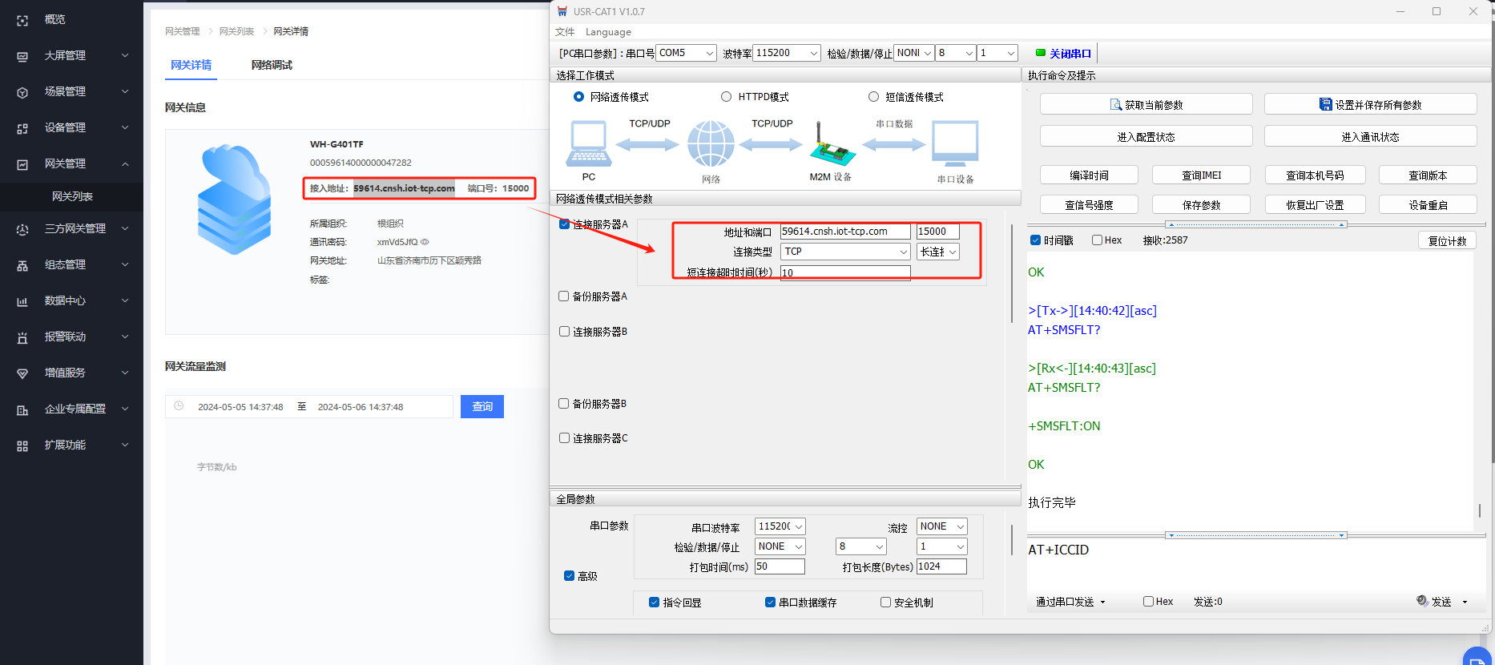Click the 查信号强度 button
Image resolution: width=1495 pixels, height=665 pixels.
click(1089, 205)
